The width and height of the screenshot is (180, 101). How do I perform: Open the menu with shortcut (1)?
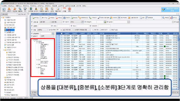(4, 6)
